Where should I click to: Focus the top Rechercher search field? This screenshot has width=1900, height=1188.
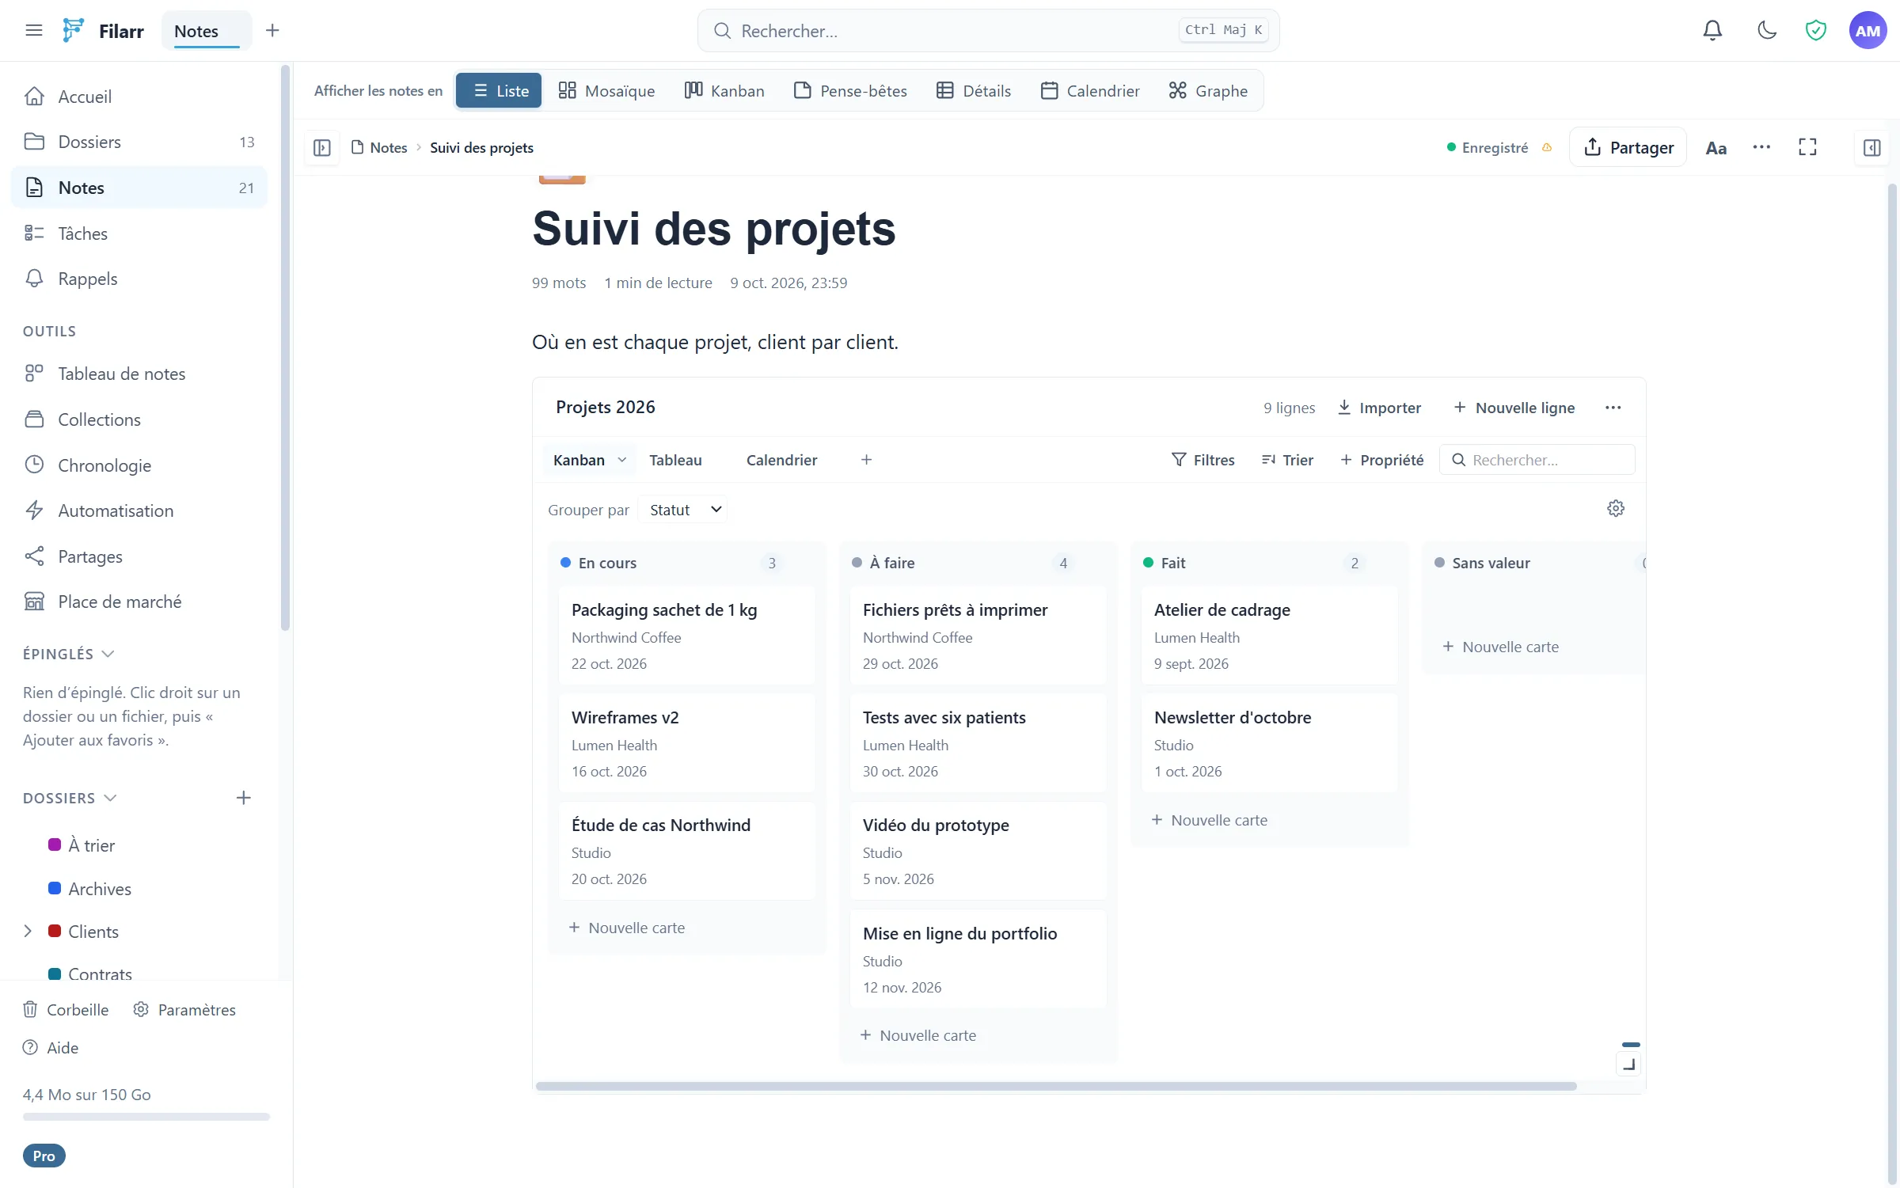pos(988,30)
